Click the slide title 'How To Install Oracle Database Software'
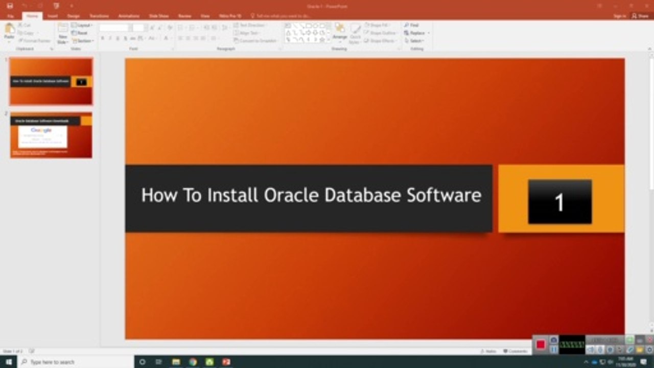Viewport: 654px width, 368px height. coord(311,195)
